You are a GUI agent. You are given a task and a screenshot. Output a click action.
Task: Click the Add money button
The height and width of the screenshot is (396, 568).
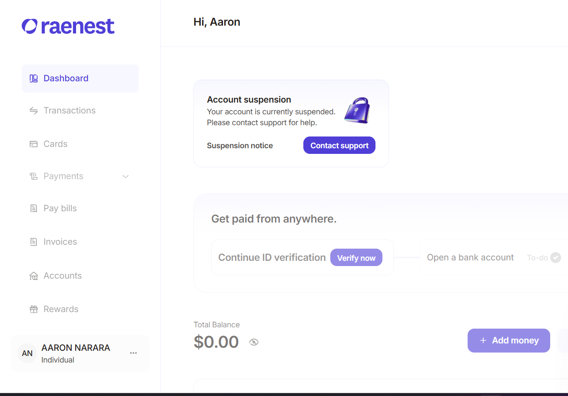point(509,341)
